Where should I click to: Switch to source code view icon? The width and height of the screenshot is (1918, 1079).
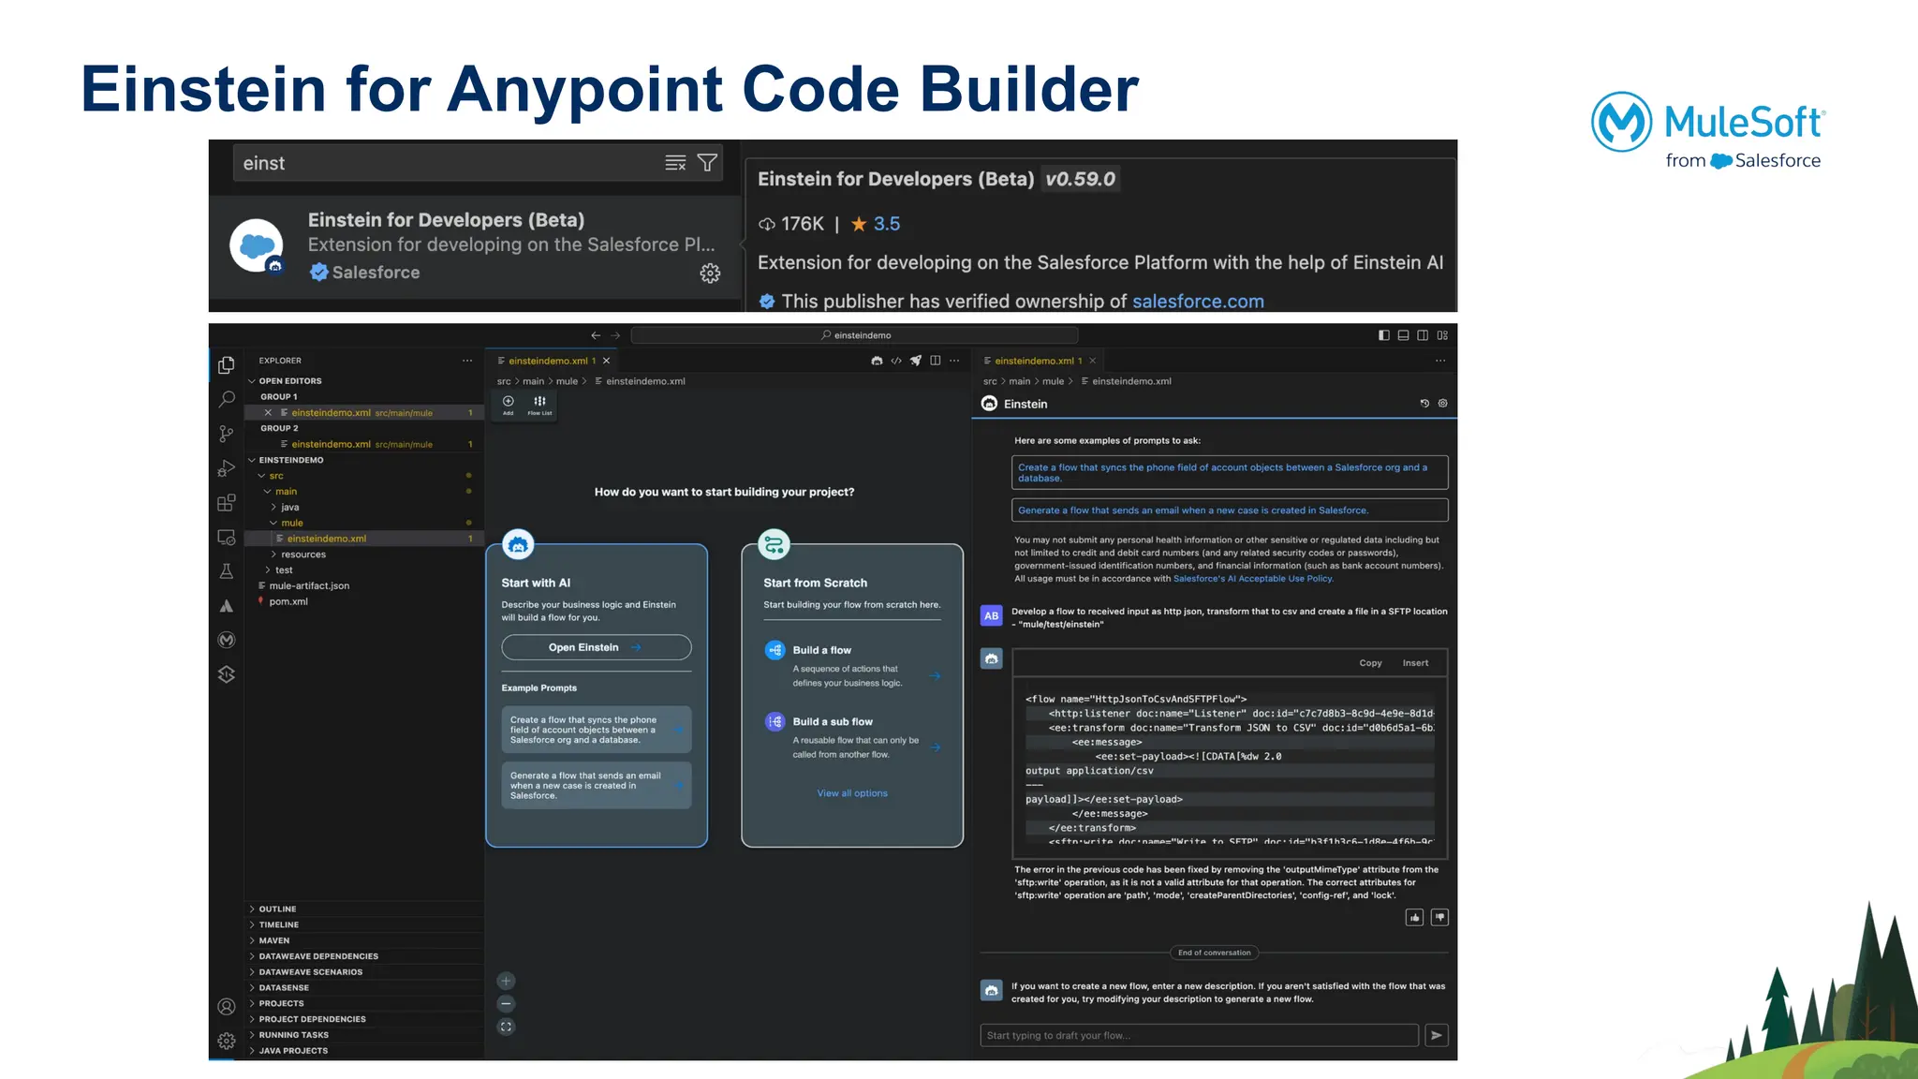click(x=896, y=361)
